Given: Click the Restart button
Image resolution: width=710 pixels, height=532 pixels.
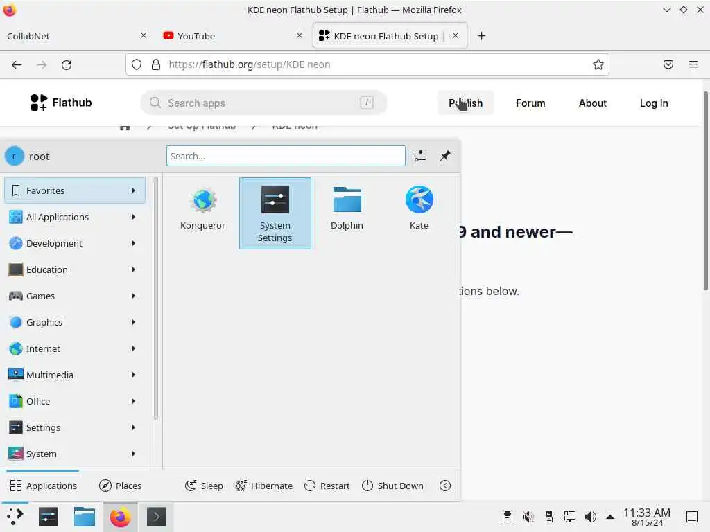Looking at the screenshot, I should click(327, 486).
